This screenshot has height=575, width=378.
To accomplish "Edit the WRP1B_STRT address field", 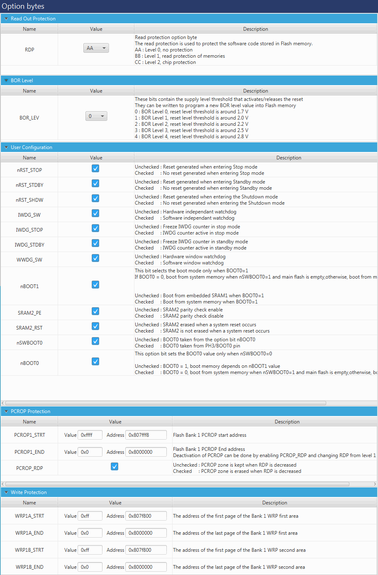I will [146, 550].
